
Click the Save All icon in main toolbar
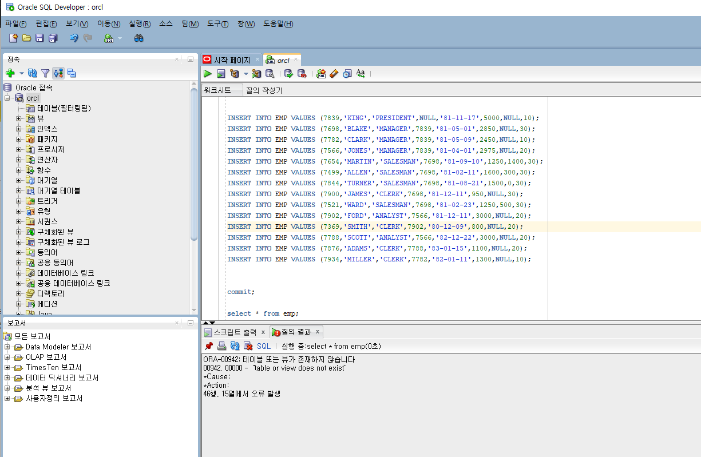[53, 38]
